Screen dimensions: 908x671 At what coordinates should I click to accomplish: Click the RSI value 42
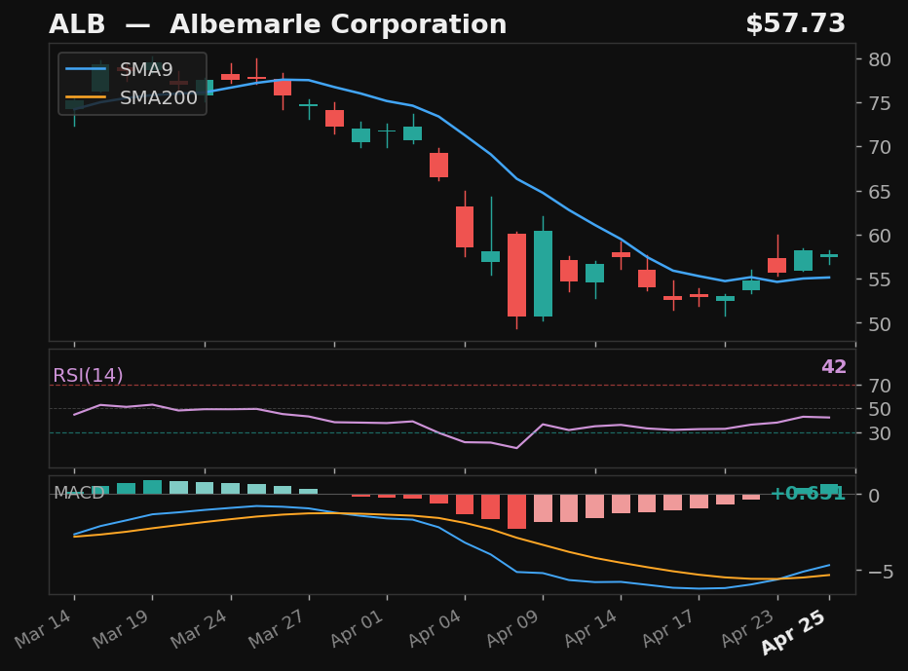point(834,366)
